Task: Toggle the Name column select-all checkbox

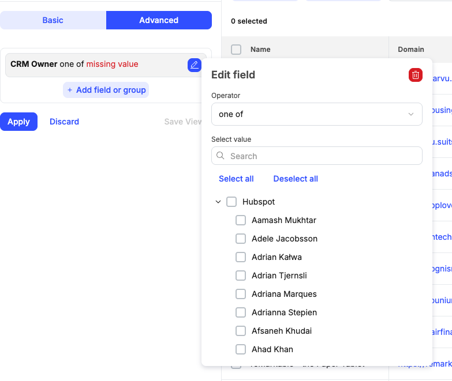Action: point(236,50)
